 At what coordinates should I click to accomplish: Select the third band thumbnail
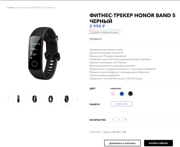tap(50, 99)
